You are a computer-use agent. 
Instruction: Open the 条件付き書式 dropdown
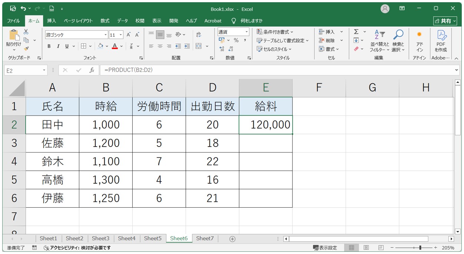tap(275, 32)
